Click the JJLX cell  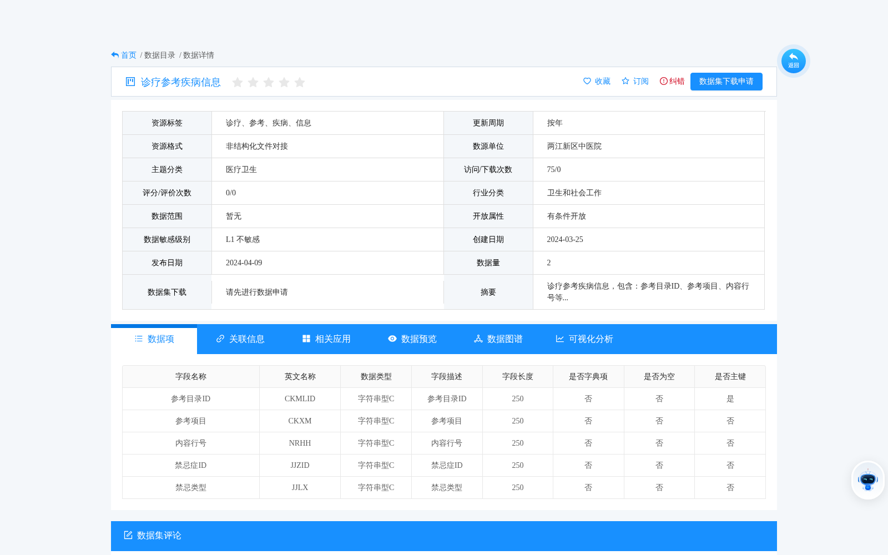[x=300, y=488]
